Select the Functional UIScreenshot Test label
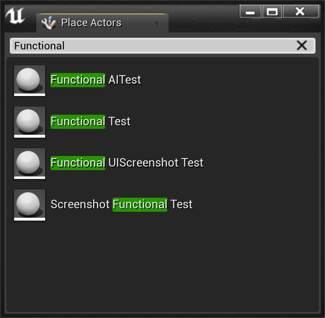The height and width of the screenshot is (318, 325). [127, 163]
